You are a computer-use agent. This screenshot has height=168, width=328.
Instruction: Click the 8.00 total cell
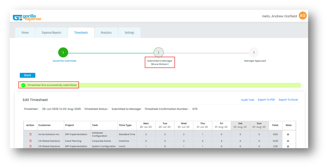(275, 134)
